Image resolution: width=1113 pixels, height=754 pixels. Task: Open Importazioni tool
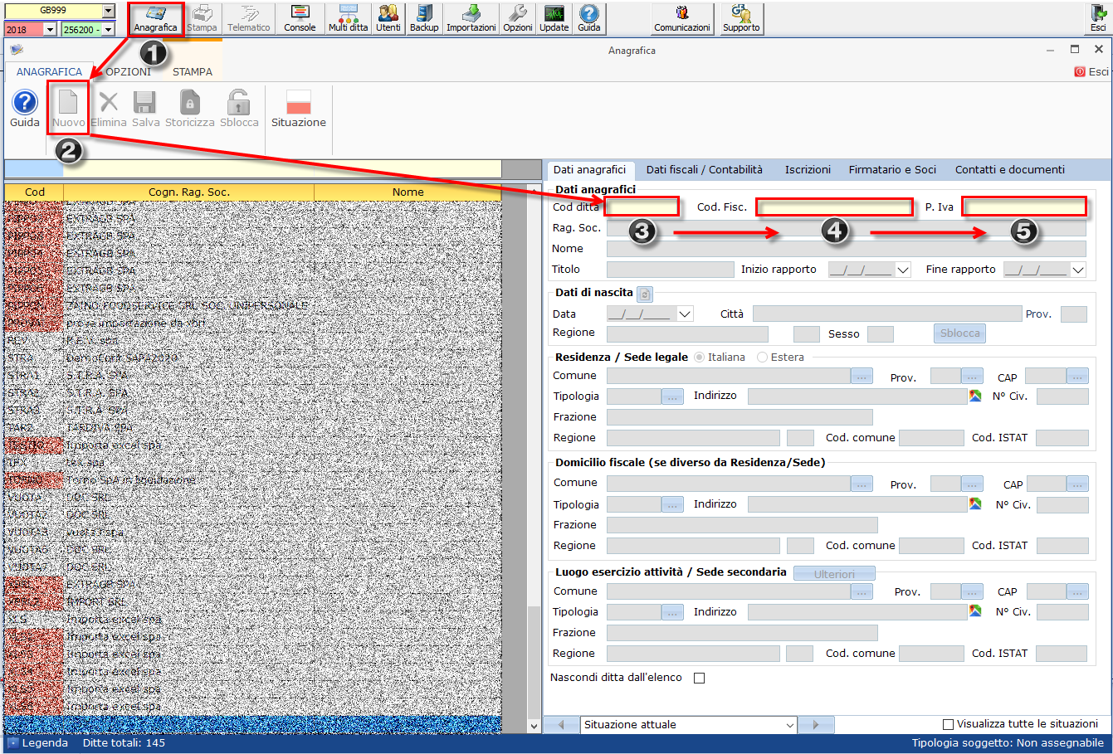click(471, 18)
